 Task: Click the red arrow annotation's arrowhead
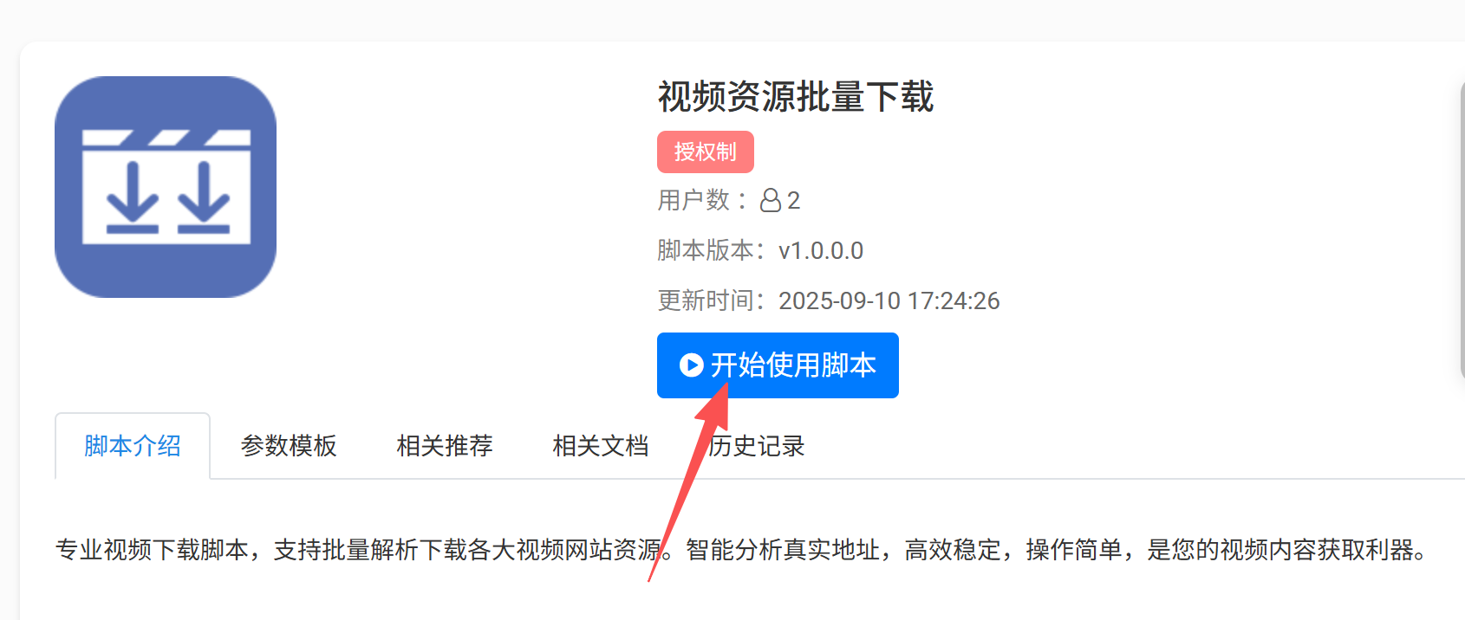click(x=716, y=405)
